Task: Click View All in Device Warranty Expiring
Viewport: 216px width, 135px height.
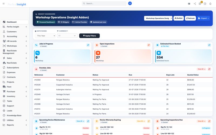Action: (141, 121)
